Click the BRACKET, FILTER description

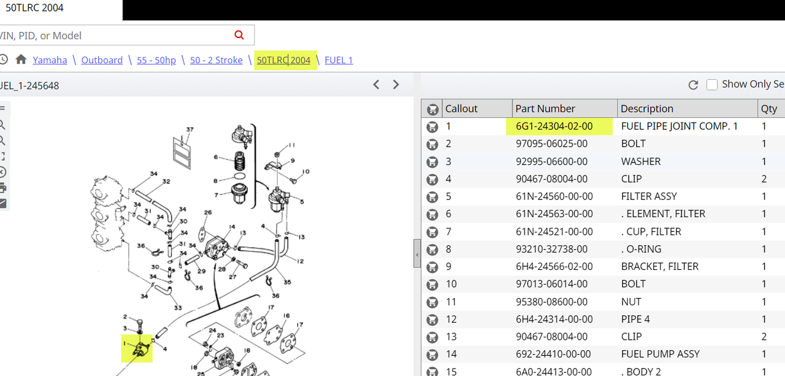click(x=660, y=267)
